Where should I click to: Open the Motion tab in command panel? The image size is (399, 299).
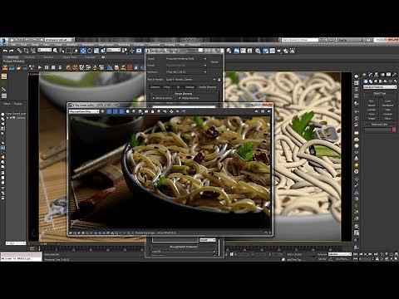(x=382, y=75)
